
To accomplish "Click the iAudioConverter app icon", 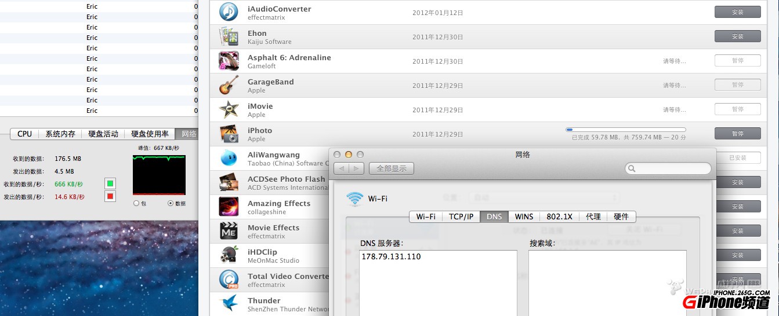I will (x=229, y=12).
